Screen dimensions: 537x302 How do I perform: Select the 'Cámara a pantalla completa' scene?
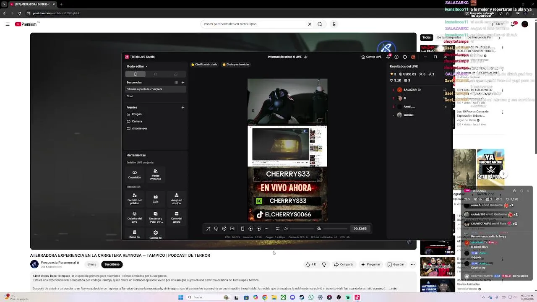(x=155, y=89)
